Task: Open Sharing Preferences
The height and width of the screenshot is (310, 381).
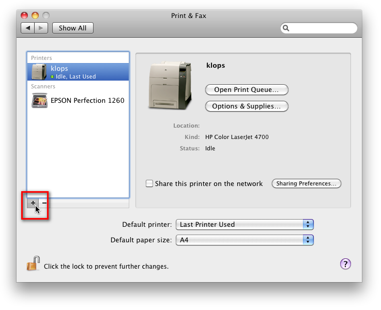Action: (x=307, y=183)
